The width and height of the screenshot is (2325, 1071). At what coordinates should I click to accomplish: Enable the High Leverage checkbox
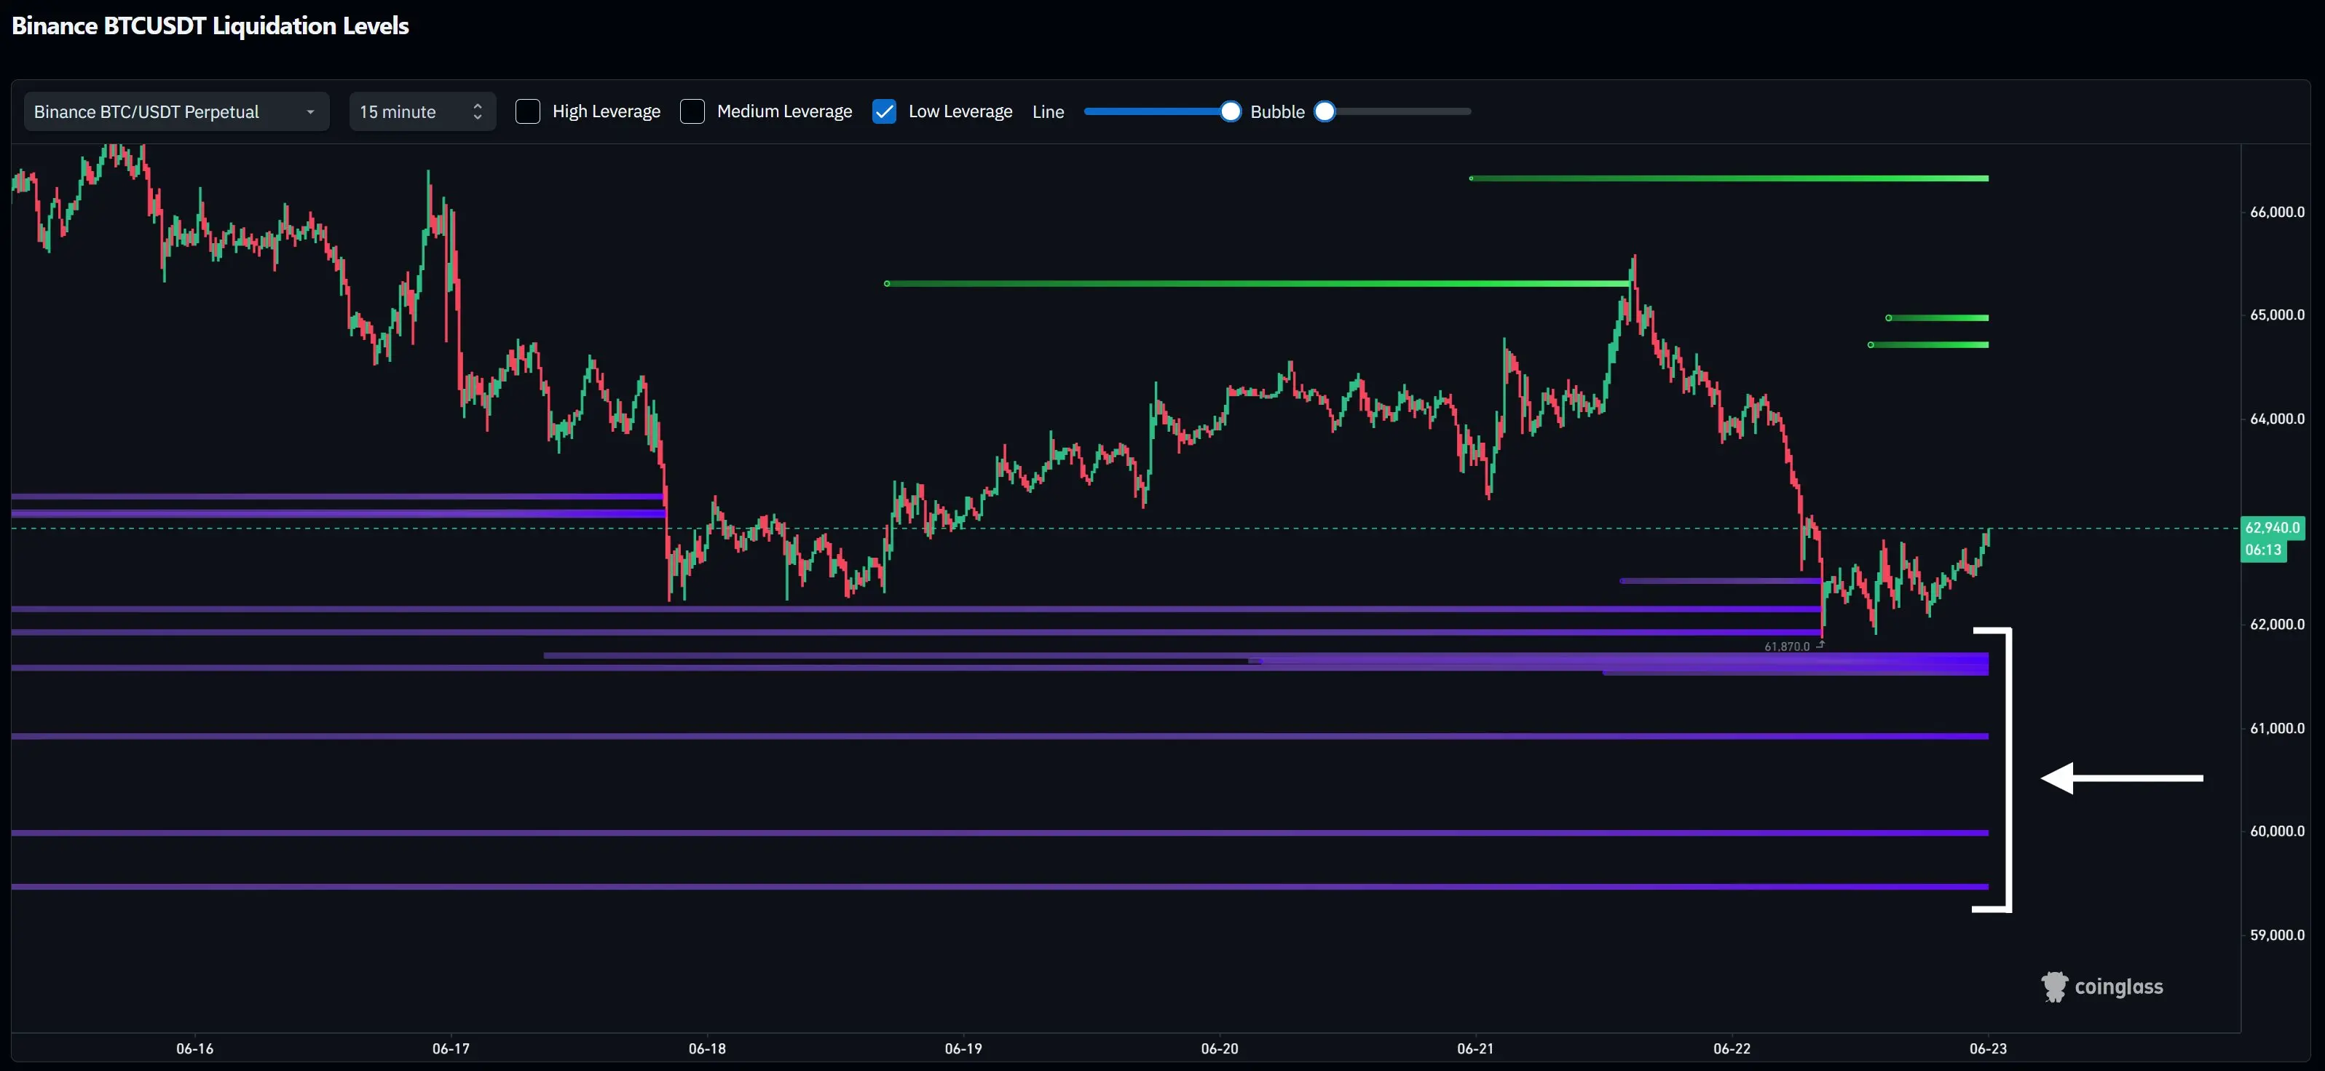tap(527, 112)
